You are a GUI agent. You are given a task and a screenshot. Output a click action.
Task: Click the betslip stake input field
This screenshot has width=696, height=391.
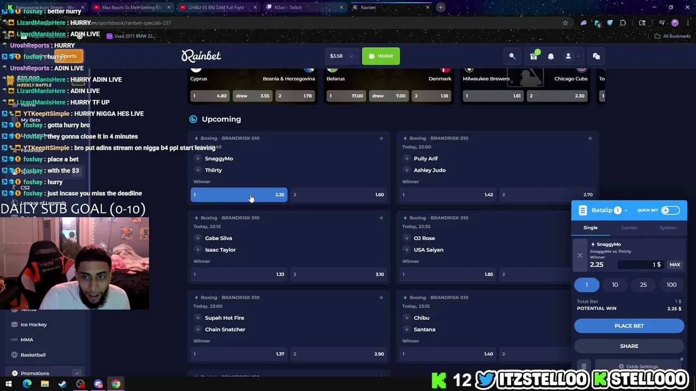640,264
